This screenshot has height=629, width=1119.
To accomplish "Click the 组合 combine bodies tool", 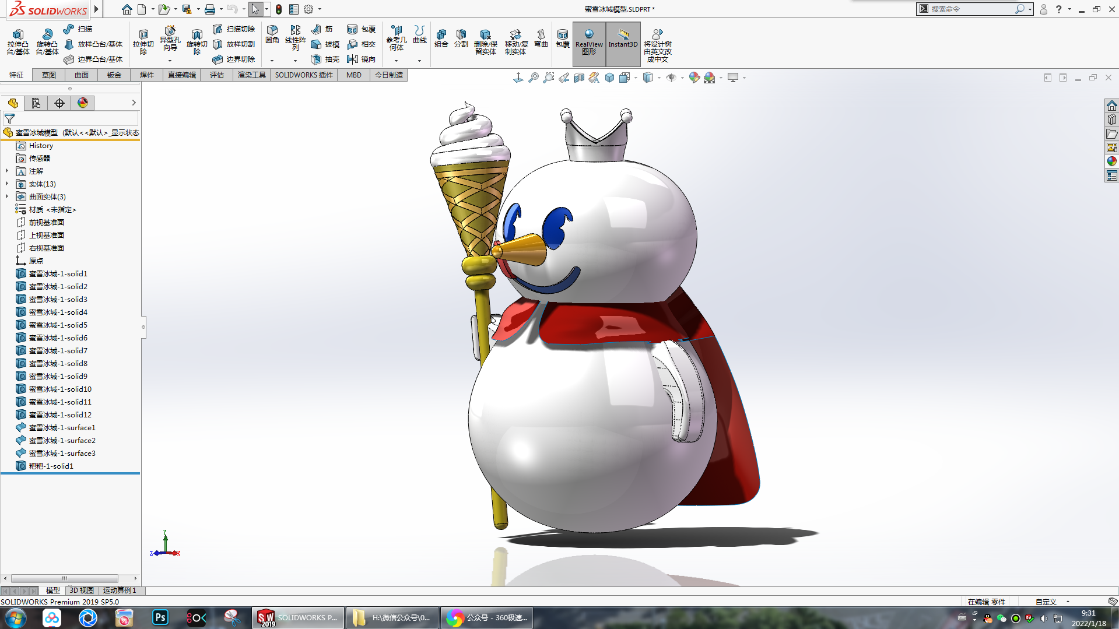I will click(x=441, y=38).
